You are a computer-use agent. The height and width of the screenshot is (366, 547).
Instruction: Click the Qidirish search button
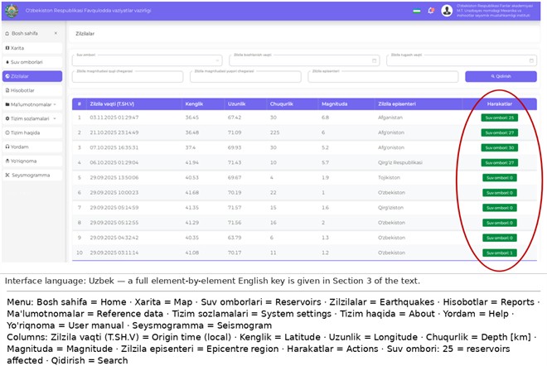(x=501, y=76)
